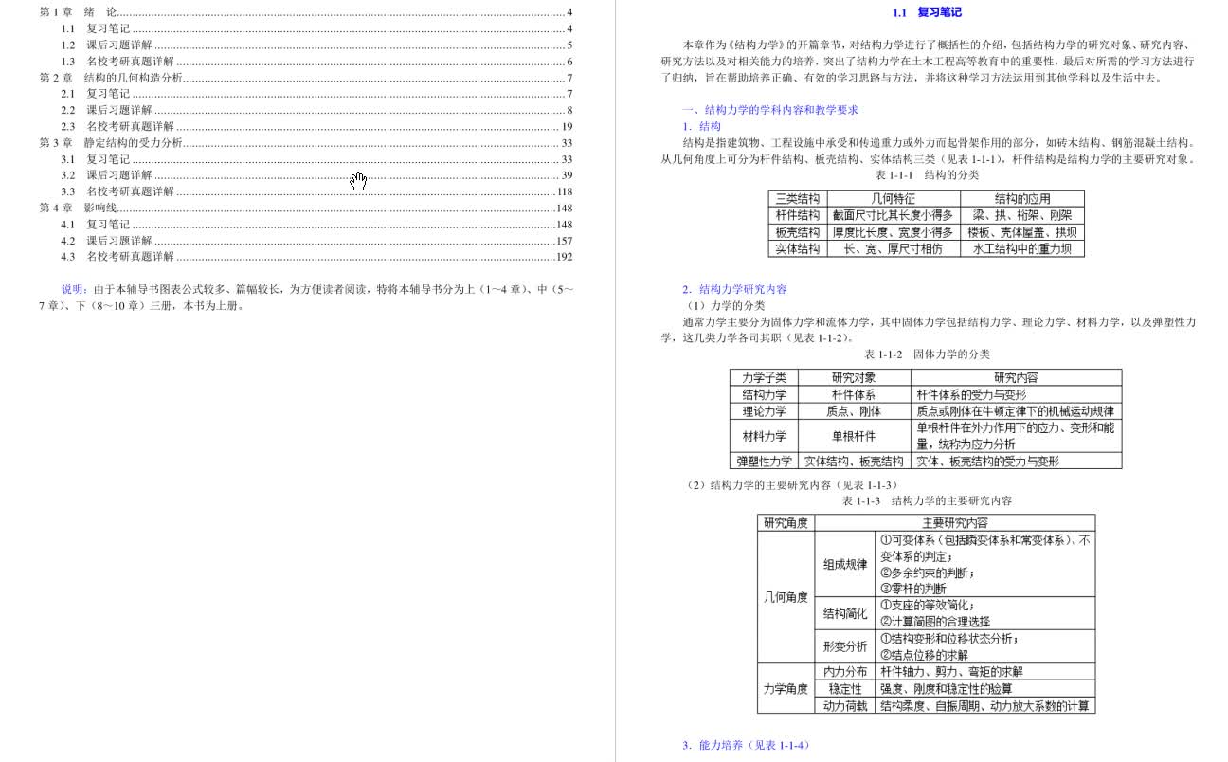This screenshot has width=1228, height=762.
Task: Select contents line '2.3 名校考研真题详解'
Action: coord(316,126)
